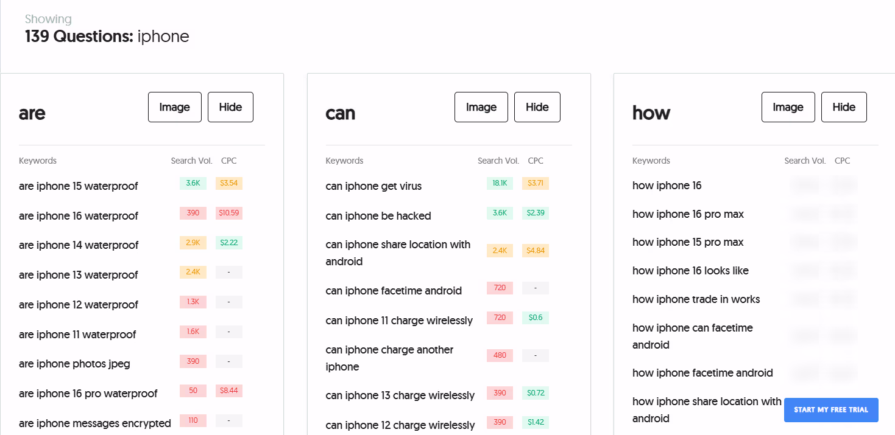Click $2.39 CPC for 'can iphone be hacked'

click(x=536, y=213)
